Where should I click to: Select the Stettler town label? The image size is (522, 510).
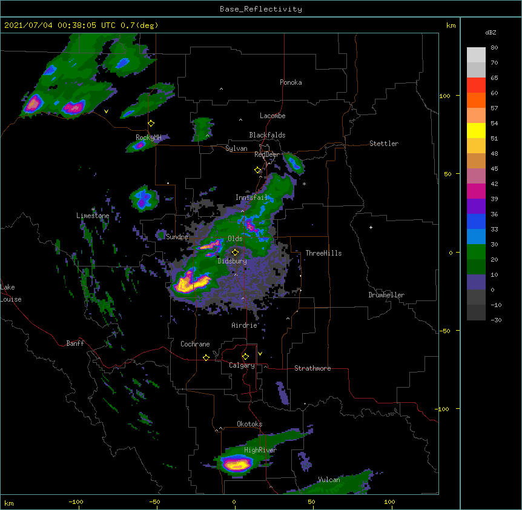(384, 144)
